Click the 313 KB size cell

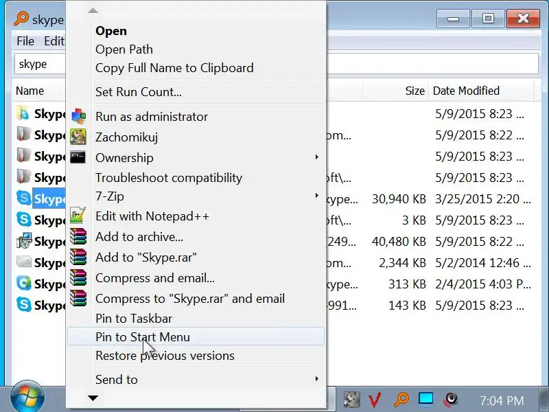click(x=407, y=284)
